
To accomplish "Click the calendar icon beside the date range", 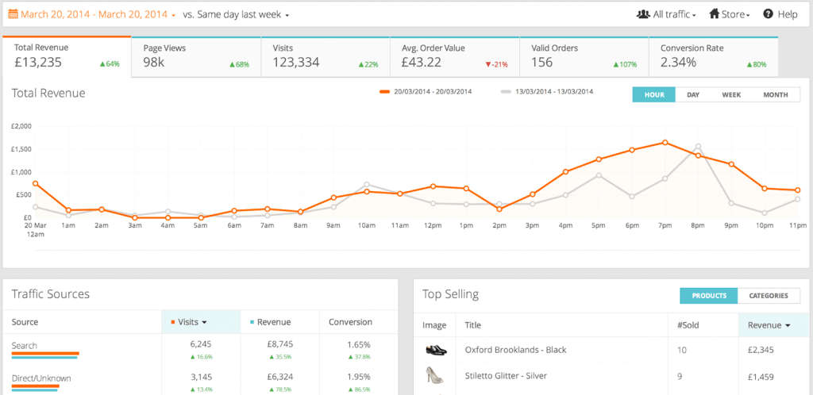I will tap(13, 14).
